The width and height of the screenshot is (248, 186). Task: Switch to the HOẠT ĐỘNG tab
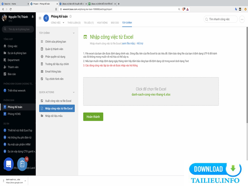click(x=102, y=23)
